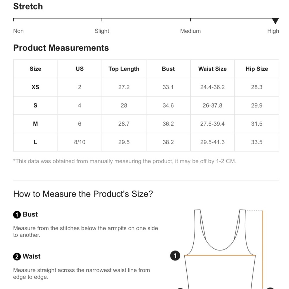This screenshot has height=289, width=289.
Task: Select the L size row label
Action: pos(35,142)
